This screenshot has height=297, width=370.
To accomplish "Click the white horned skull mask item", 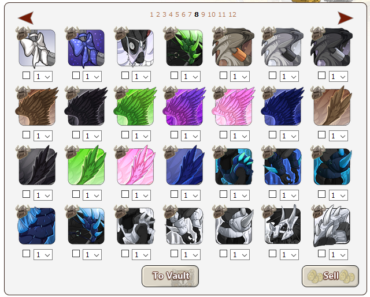I will coord(283,226).
